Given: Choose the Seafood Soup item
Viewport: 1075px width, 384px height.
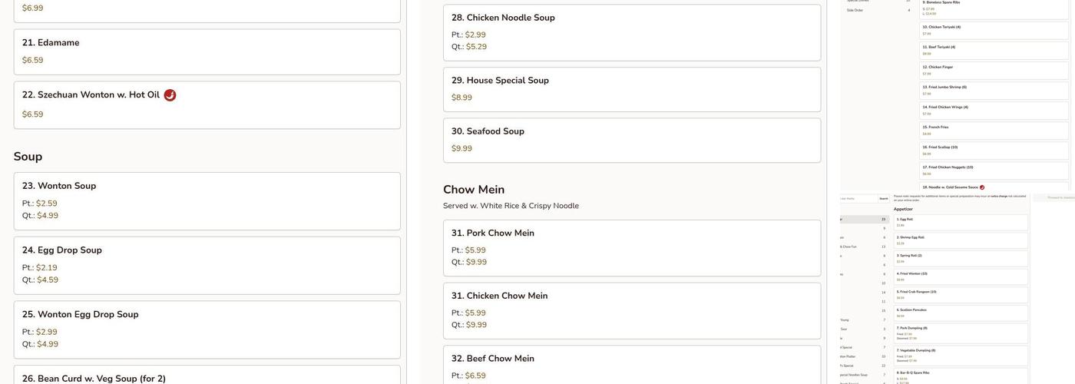Looking at the screenshot, I should 631,140.
